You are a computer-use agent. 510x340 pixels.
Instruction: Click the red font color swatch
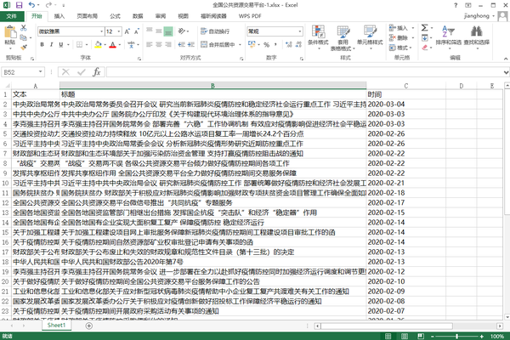112,44
